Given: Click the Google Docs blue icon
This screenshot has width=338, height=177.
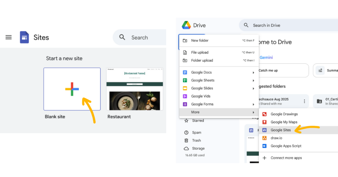Looking at the screenshot, I should (x=185, y=72).
